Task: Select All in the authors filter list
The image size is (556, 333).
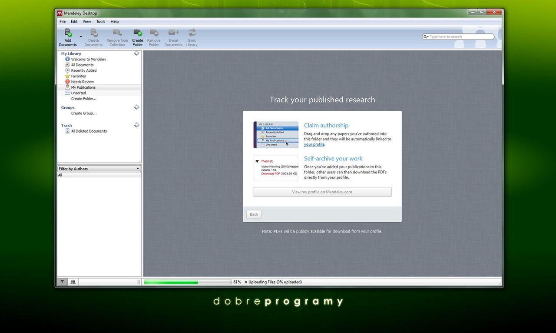Action: point(99,175)
